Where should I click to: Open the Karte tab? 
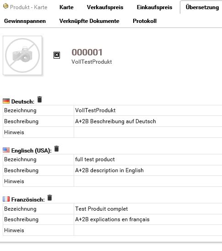(66, 7)
